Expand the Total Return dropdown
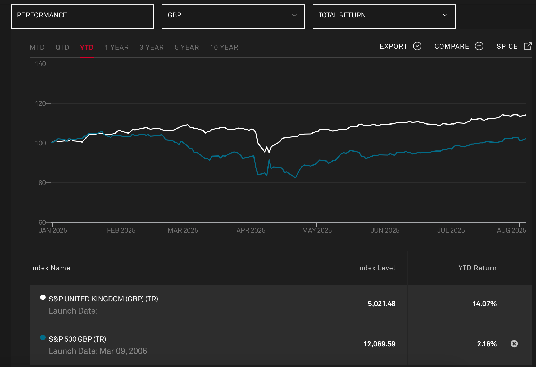The image size is (536, 367). [384, 16]
